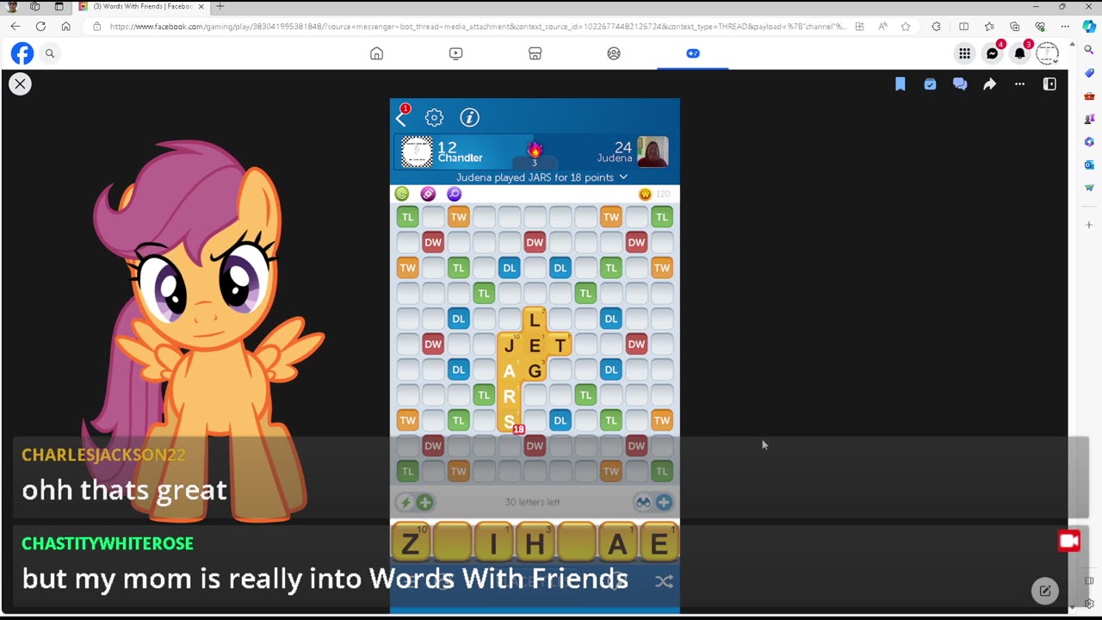This screenshot has height=620, width=1102.
Task: Open the coin balance showing 120
Action: [654, 194]
